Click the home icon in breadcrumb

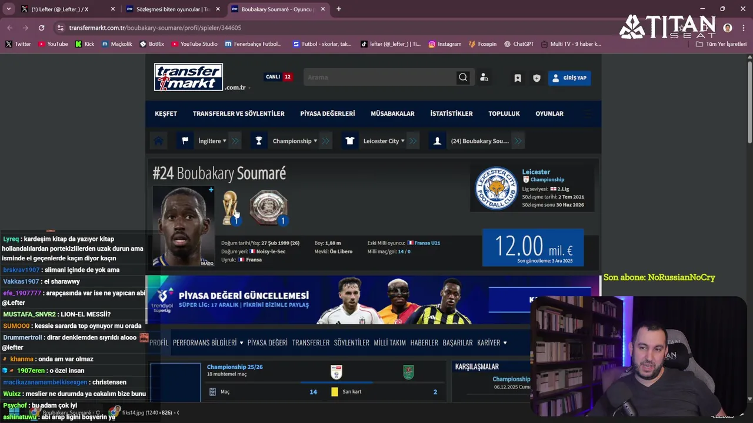158,141
